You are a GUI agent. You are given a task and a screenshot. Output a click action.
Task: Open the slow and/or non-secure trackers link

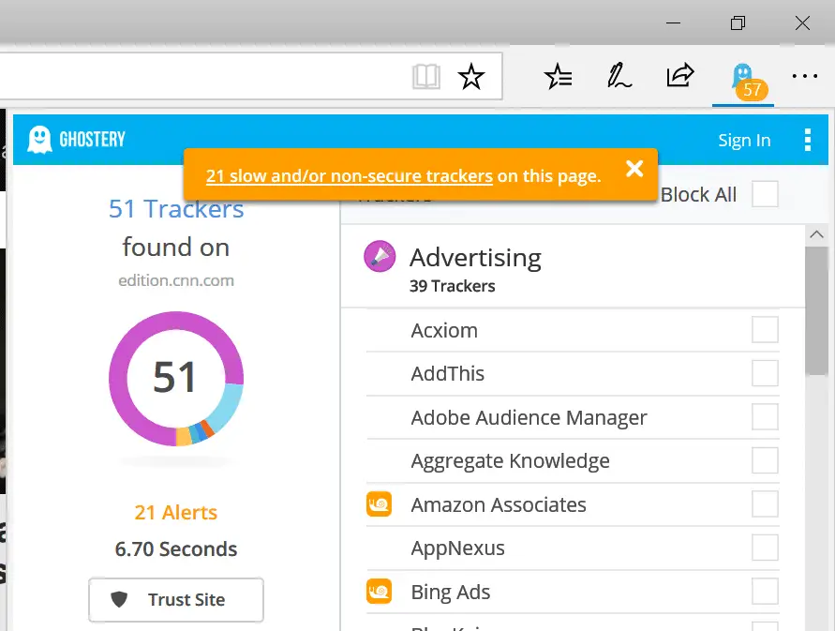(x=350, y=176)
